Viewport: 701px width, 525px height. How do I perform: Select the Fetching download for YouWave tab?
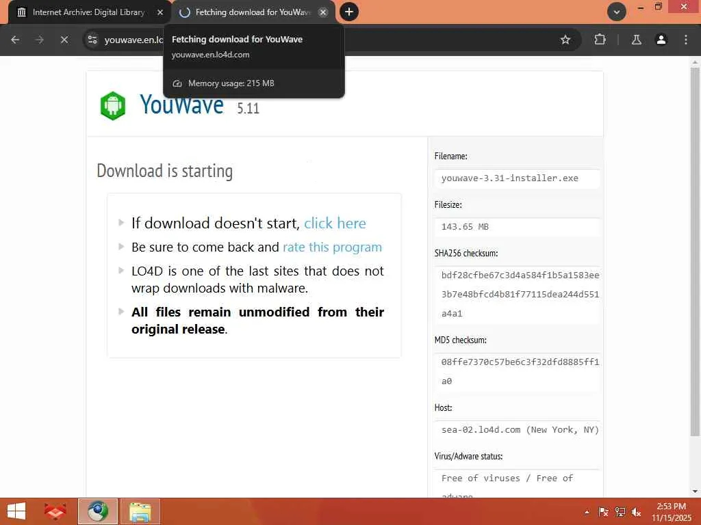(x=253, y=12)
